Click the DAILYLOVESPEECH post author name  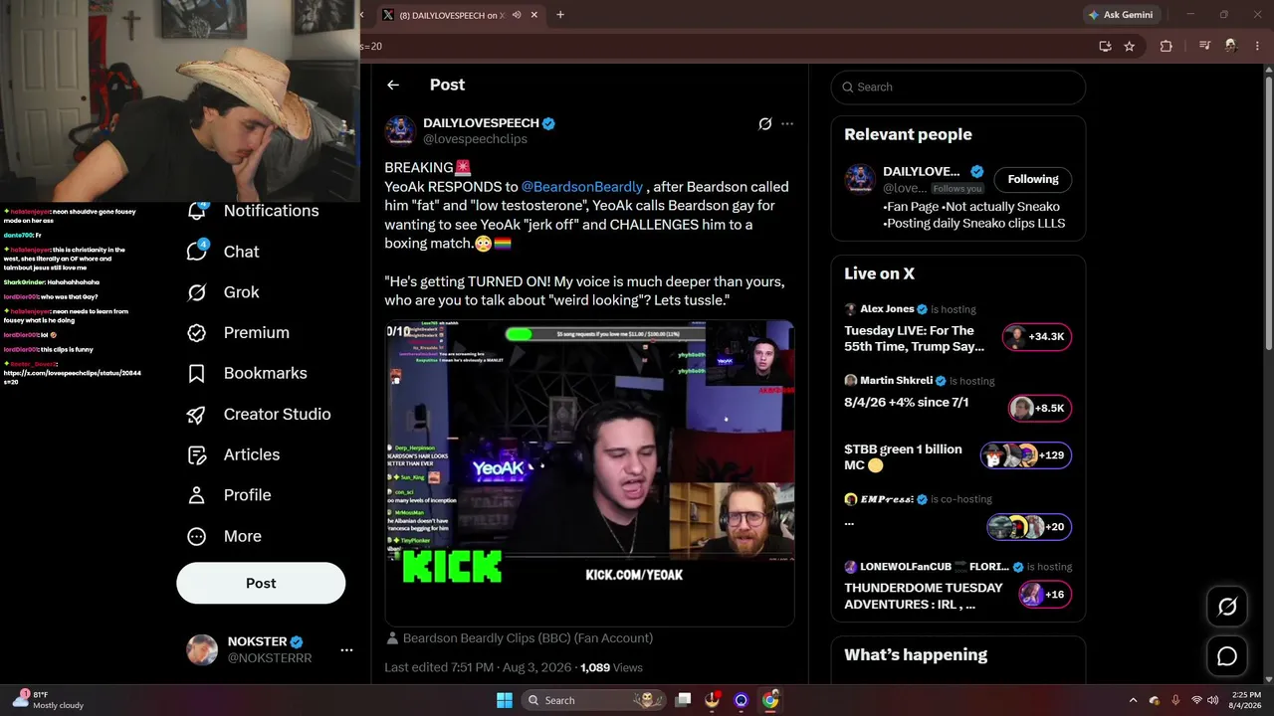pyautogui.click(x=481, y=123)
